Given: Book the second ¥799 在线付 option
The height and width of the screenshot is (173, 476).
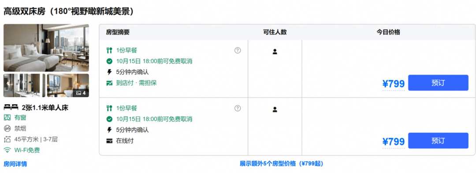Looking at the screenshot, I should [438, 140].
